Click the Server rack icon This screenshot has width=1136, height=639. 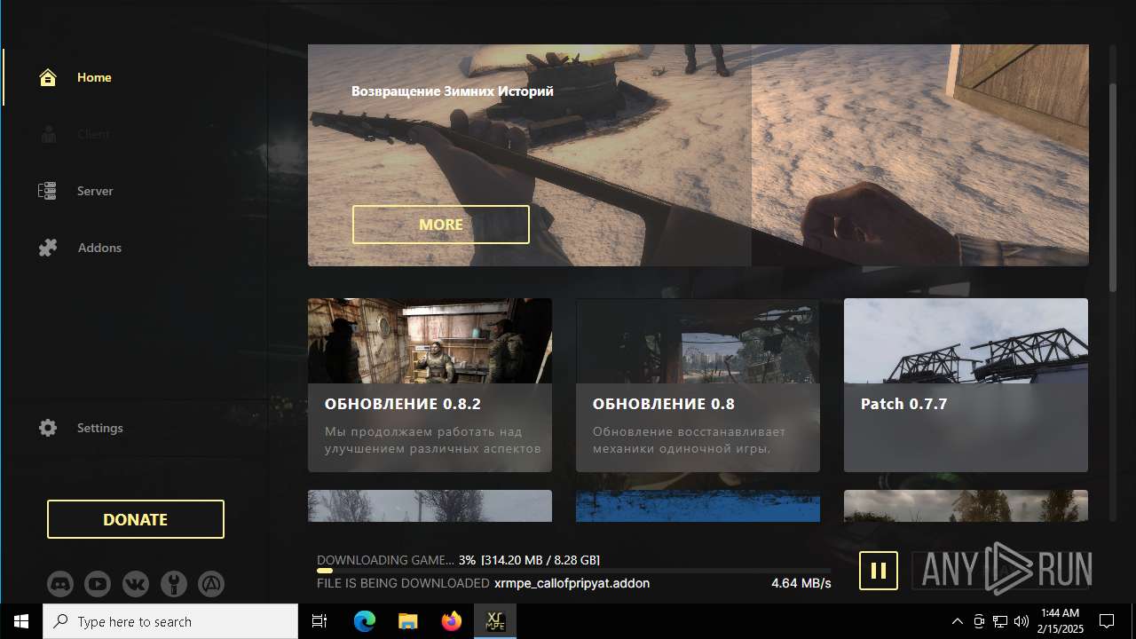point(47,191)
